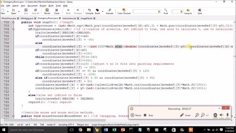
Task: Open the Help menu
Action: (x=65, y=6)
